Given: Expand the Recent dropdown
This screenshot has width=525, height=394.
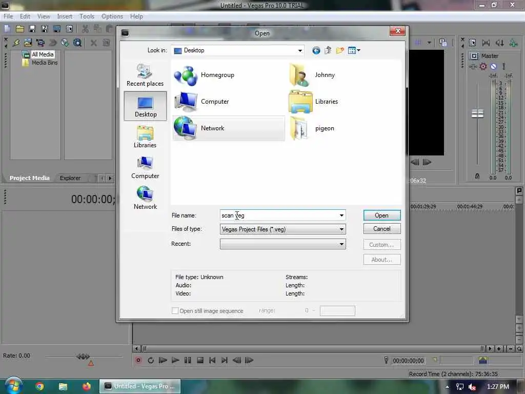Looking at the screenshot, I should click(x=341, y=244).
